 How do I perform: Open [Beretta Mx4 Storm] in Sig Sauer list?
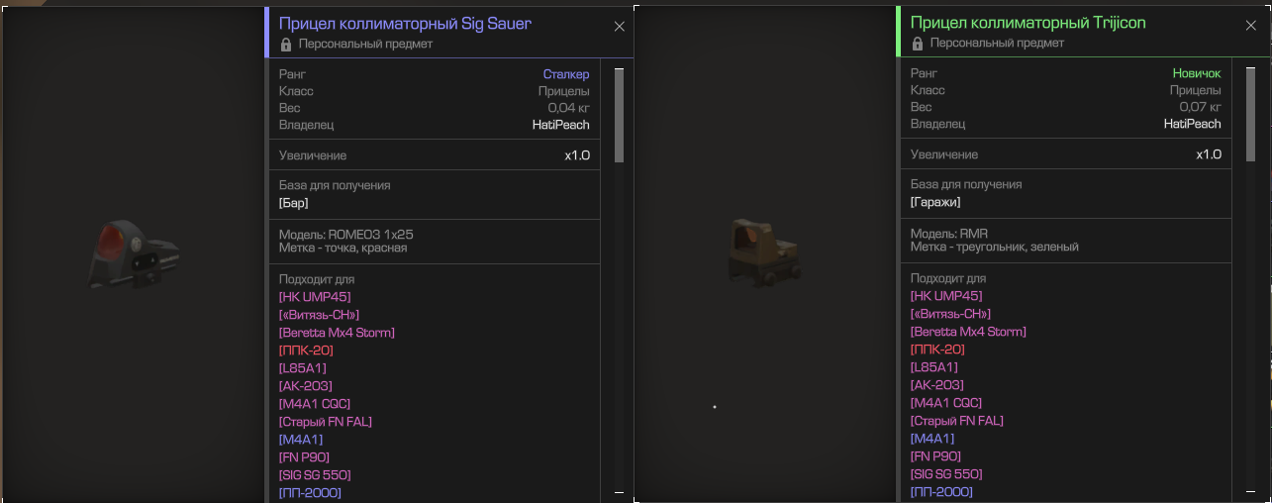(337, 333)
